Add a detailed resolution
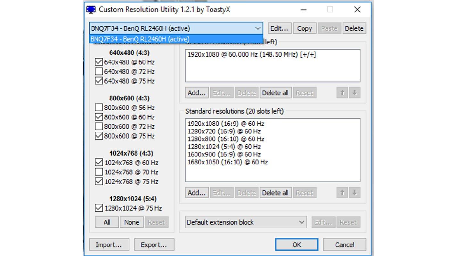Image resolution: width=456 pixels, height=256 pixels. (197, 93)
